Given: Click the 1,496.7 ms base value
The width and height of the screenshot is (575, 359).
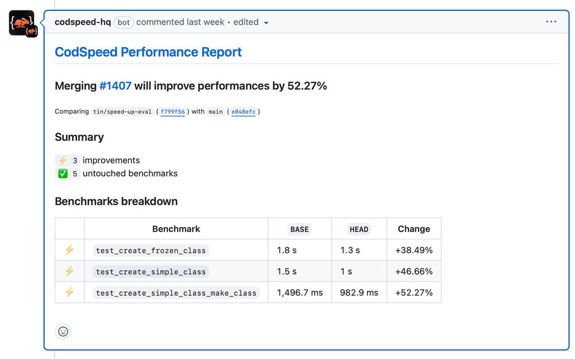Looking at the screenshot, I should pyautogui.click(x=300, y=293).
